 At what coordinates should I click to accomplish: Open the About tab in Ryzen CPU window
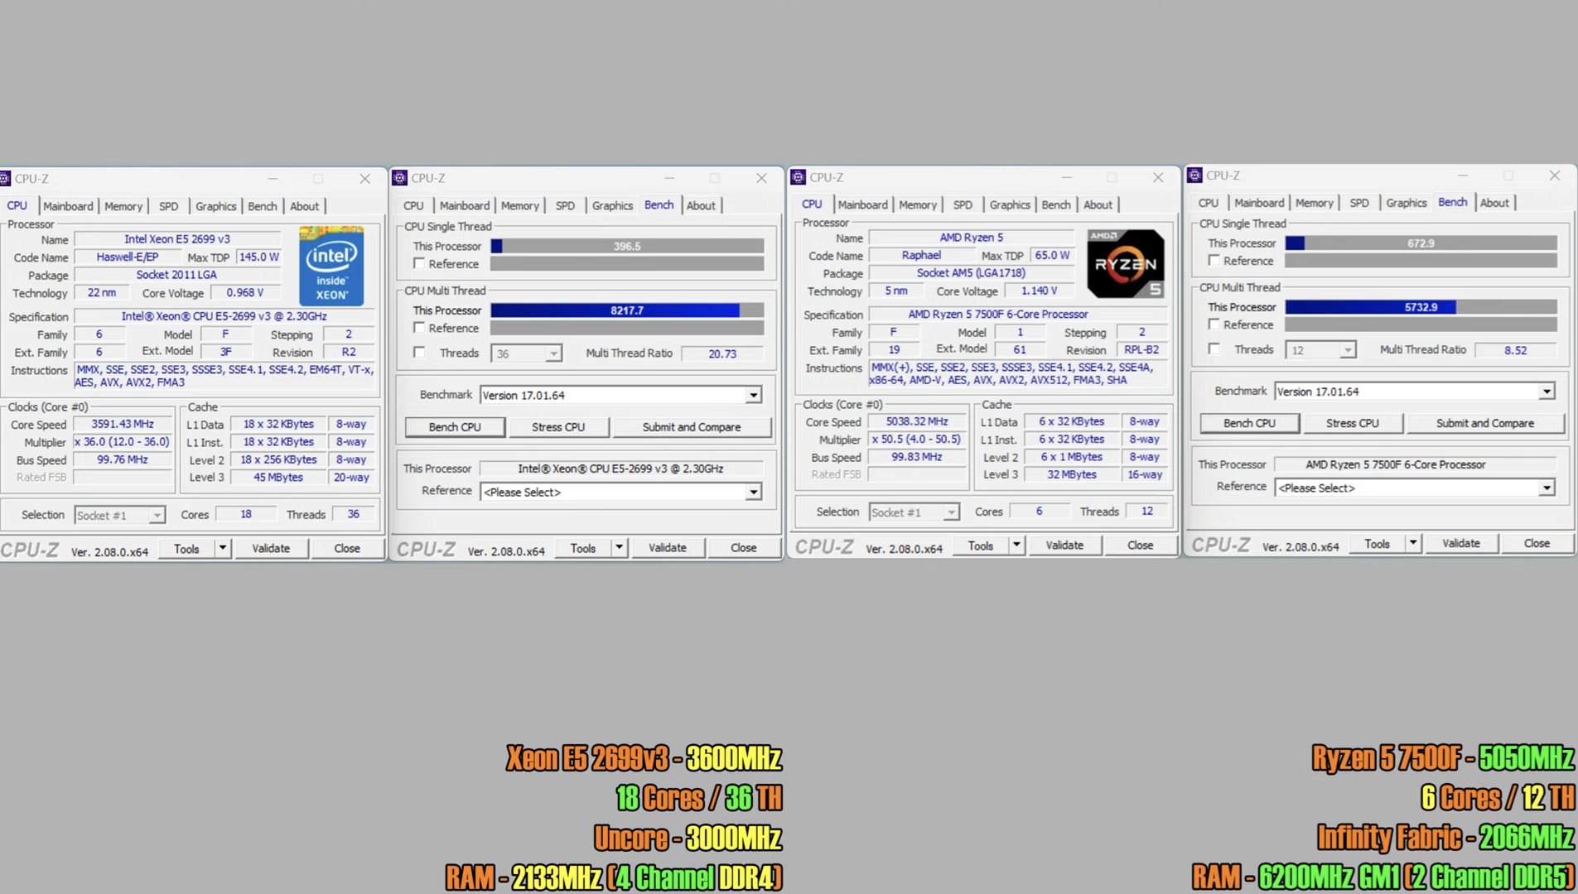[1098, 204]
